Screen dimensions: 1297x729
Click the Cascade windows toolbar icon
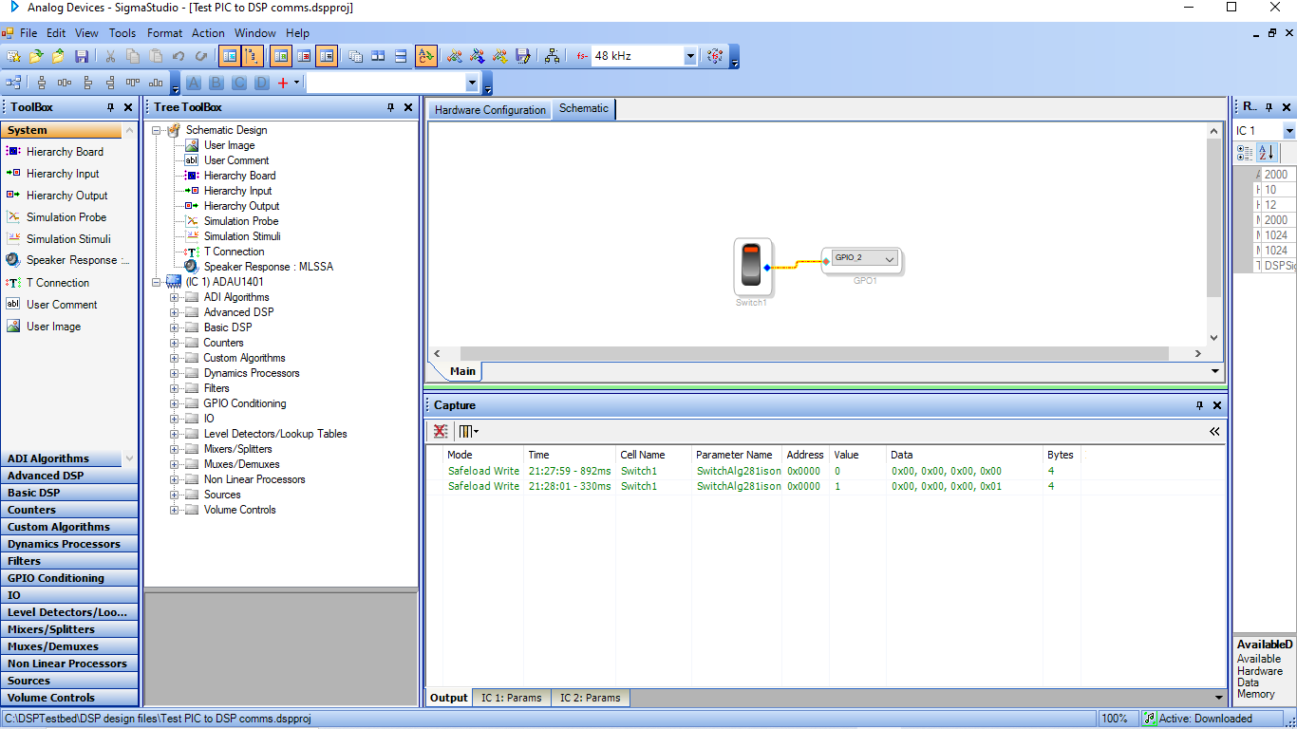pyautogui.click(x=355, y=56)
